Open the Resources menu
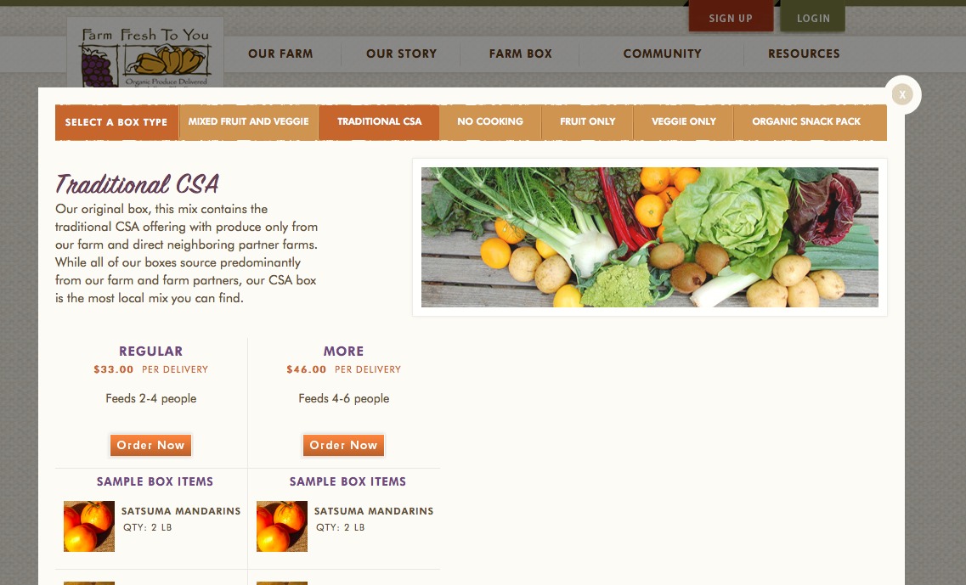The height and width of the screenshot is (585, 966). pos(804,53)
